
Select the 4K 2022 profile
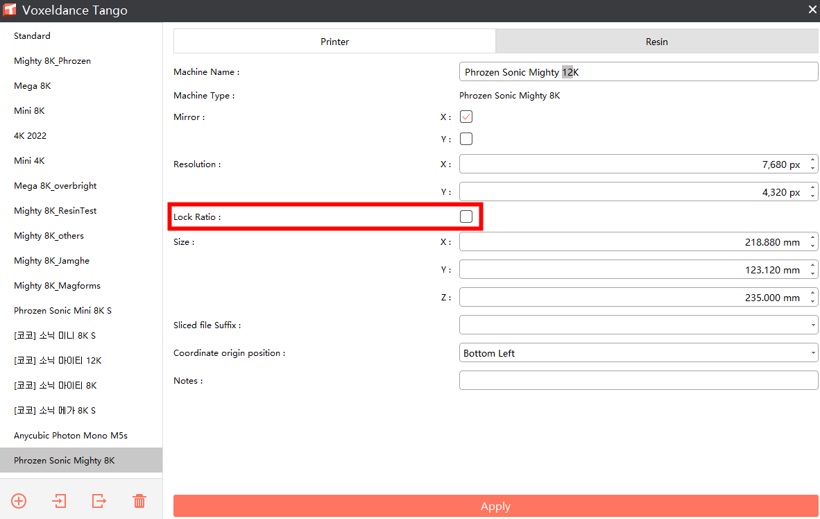click(81, 135)
